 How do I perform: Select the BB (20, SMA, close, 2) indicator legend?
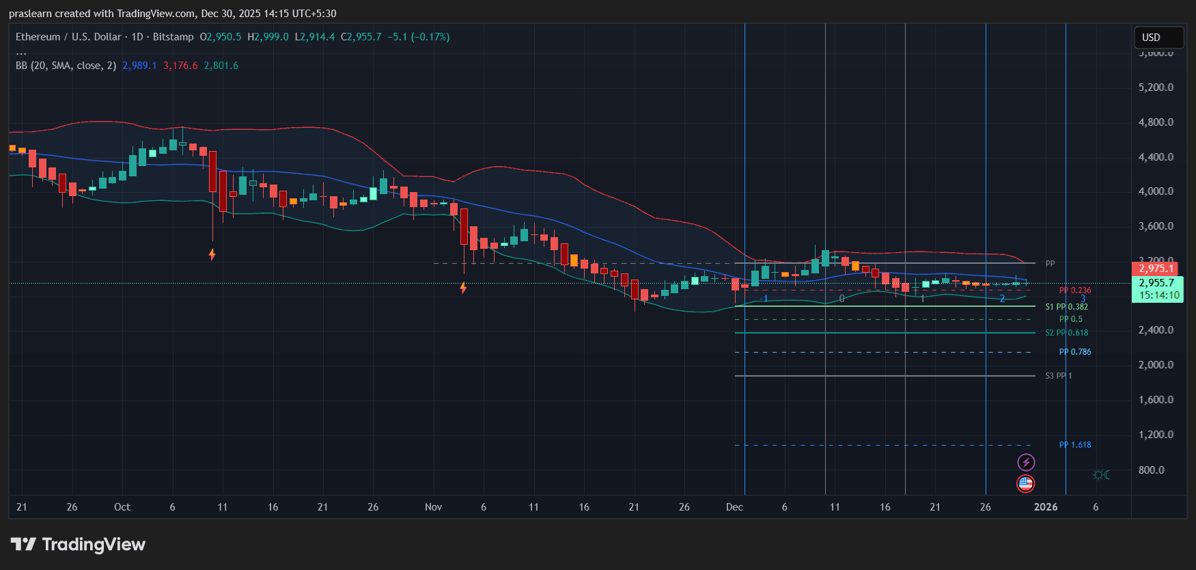click(66, 66)
